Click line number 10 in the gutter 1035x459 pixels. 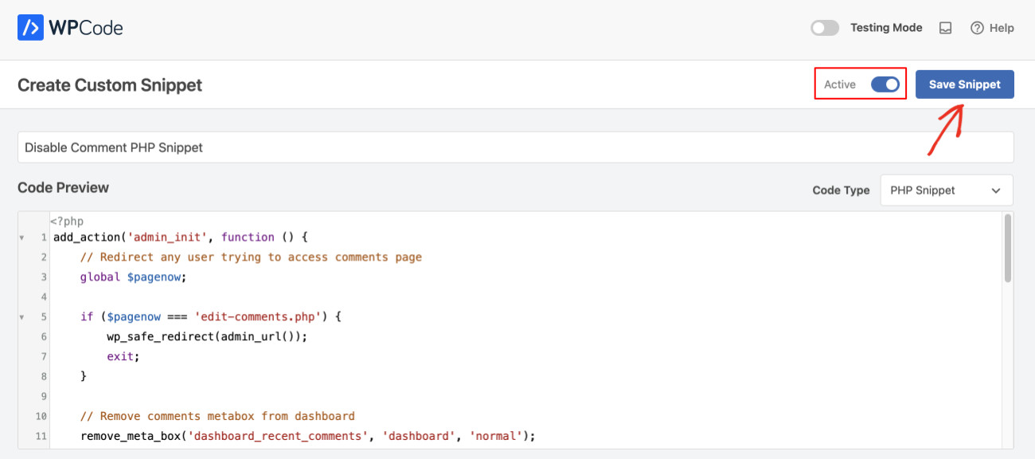40,415
